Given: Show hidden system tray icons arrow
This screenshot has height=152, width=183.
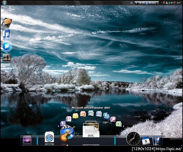Looking at the screenshot, I should tap(162, 3).
